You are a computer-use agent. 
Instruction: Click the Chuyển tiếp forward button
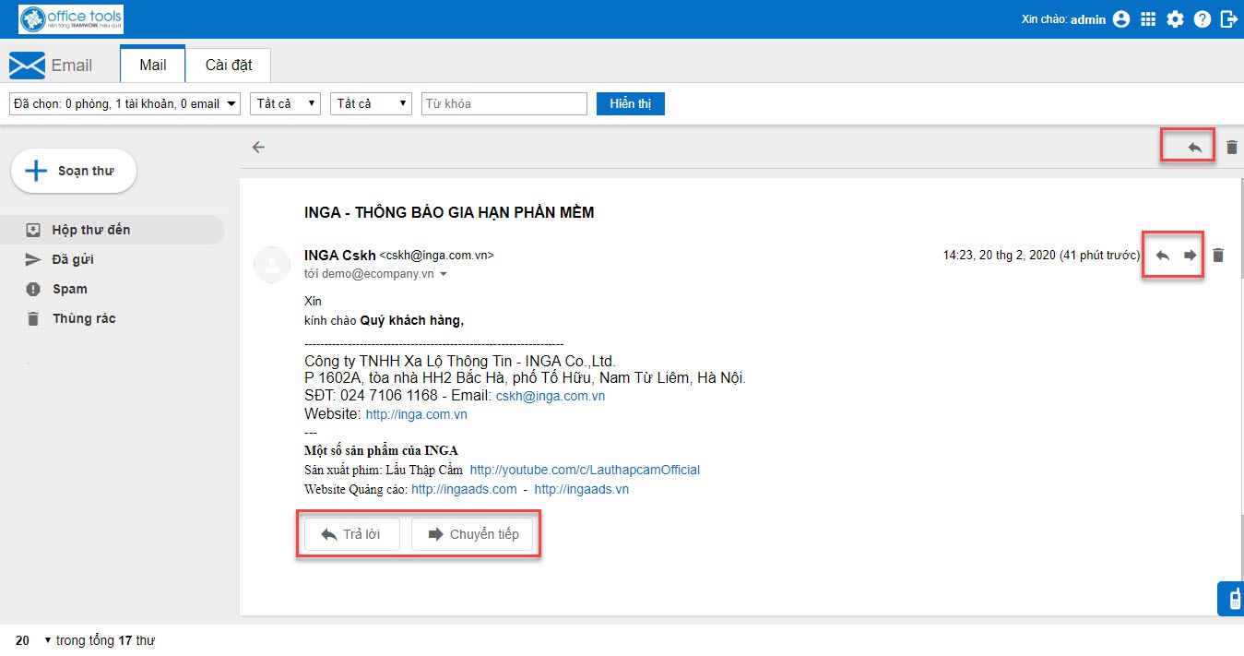pyautogui.click(x=472, y=534)
